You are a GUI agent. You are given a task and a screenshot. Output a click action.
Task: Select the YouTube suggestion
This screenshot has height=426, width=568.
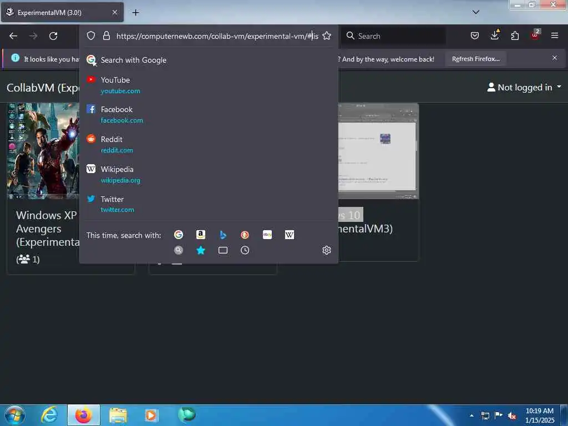209,85
